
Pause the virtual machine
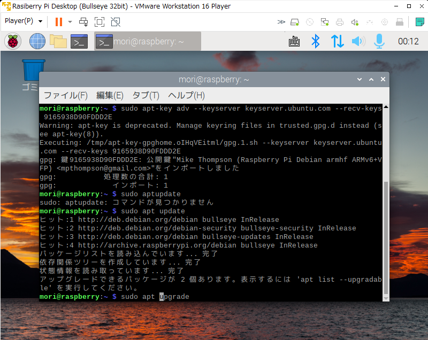59,22
